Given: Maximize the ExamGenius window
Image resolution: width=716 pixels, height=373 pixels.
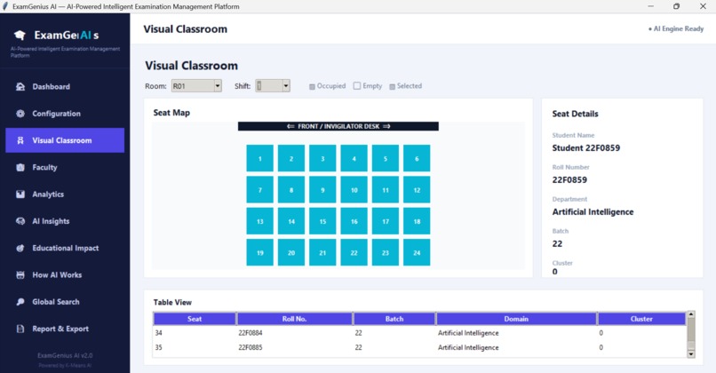Looking at the screenshot, I should pos(677,6).
